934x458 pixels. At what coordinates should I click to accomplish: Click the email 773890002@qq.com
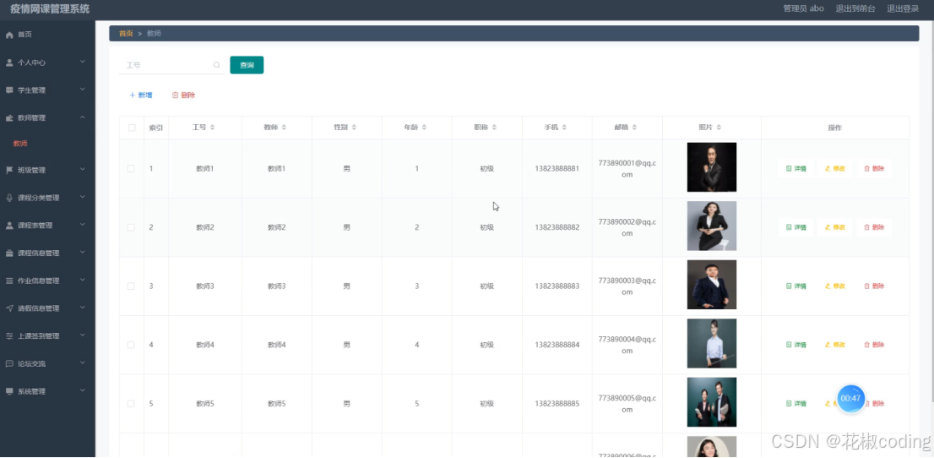[x=627, y=227]
